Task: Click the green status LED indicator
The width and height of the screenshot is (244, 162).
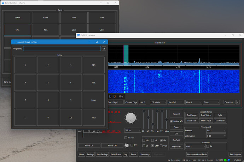Action: coord(225,160)
